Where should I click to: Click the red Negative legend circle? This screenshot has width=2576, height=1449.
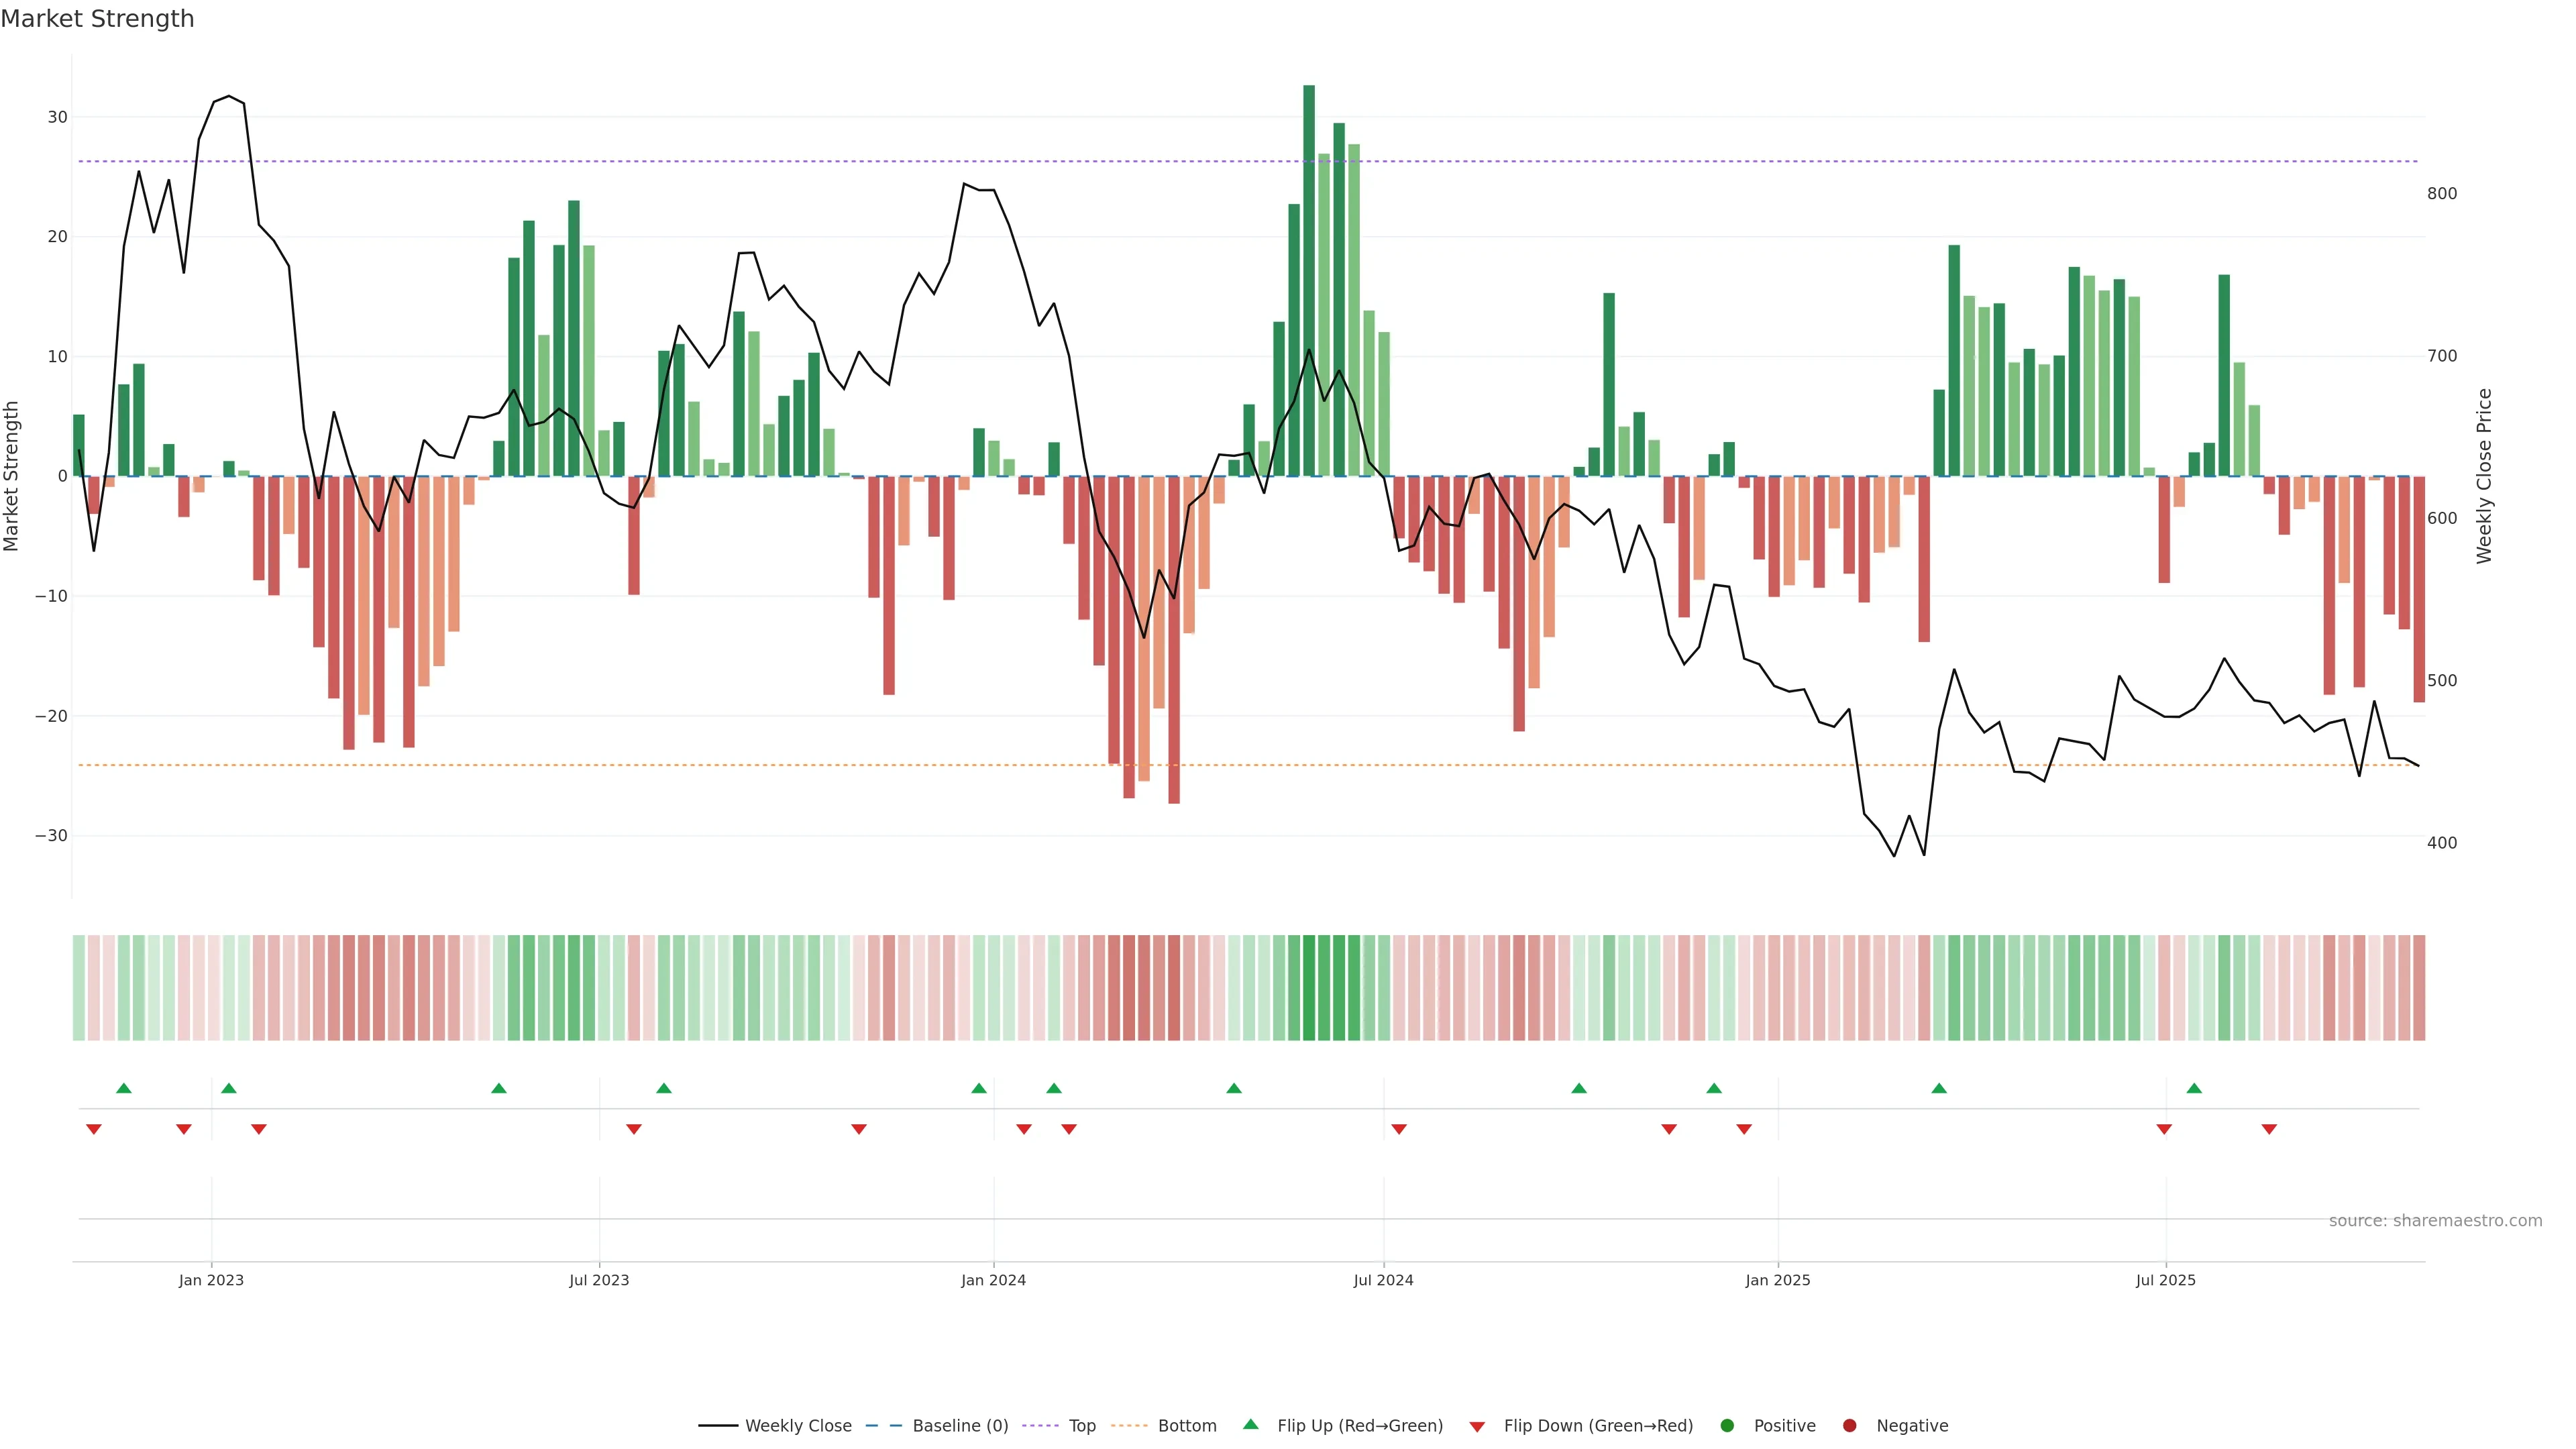[1849, 1426]
